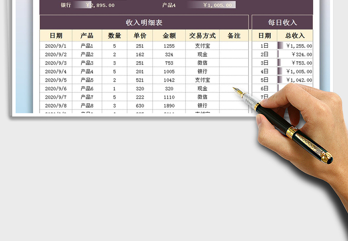Select the 产品3 cell
The height and width of the screenshot is (241, 348).
point(87,63)
